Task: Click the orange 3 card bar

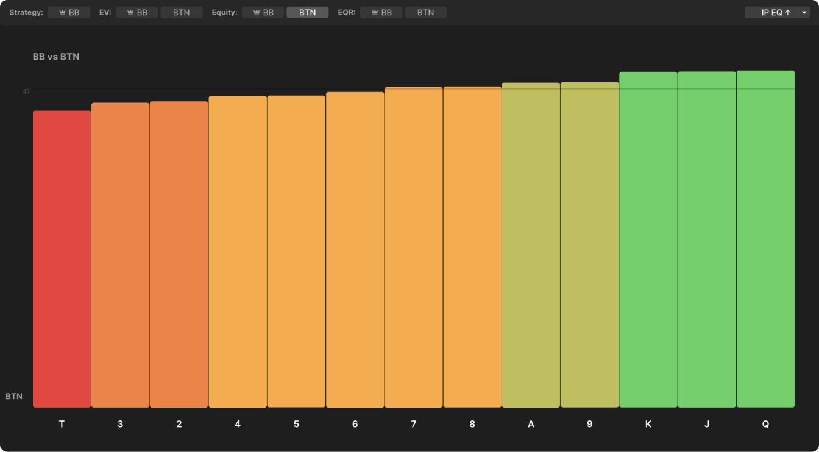Action: [120, 255]
